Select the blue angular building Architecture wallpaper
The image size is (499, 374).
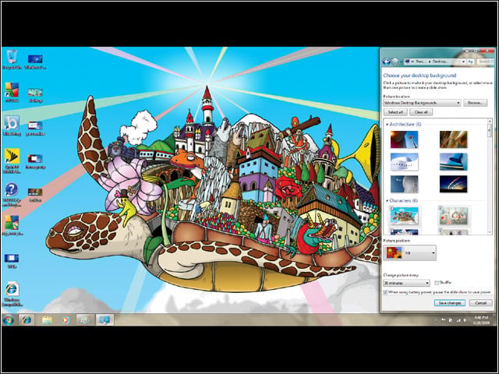pyautogui.click(x=453, y=162)
